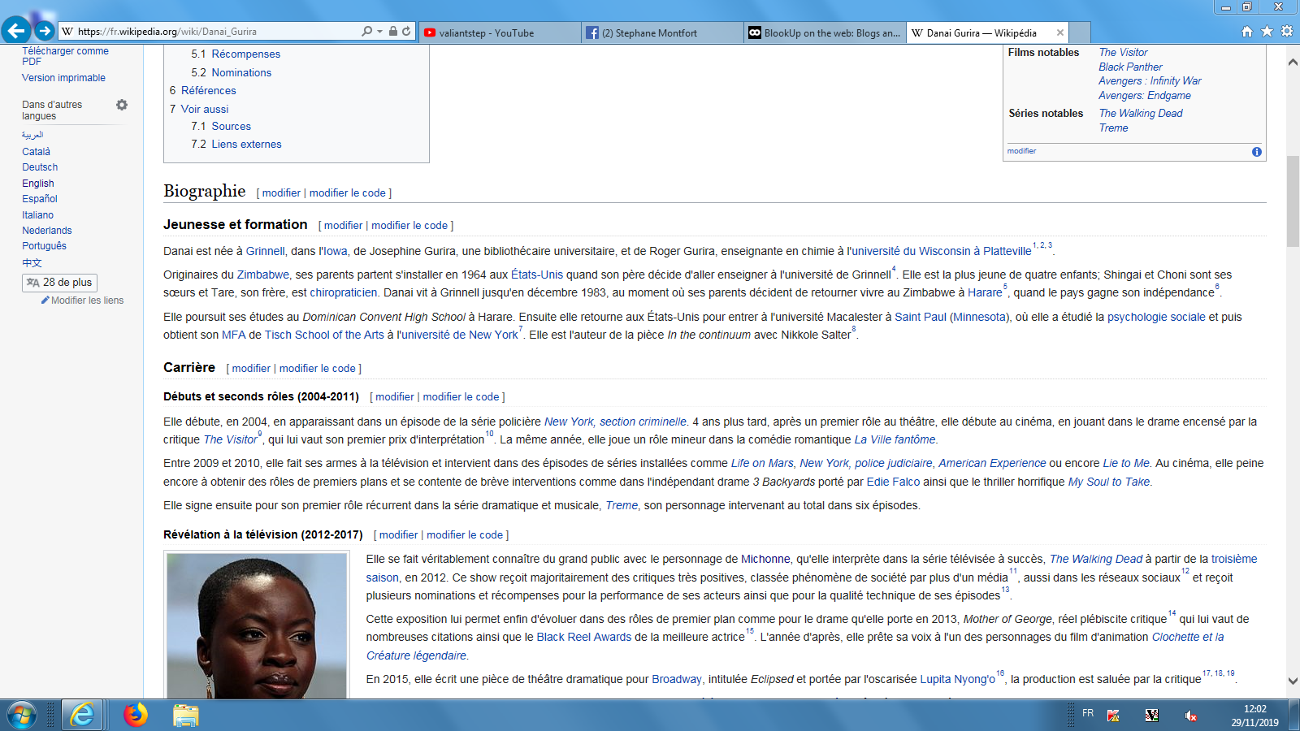
Task: Click the page scroll up arrow
Action: pos(1293,63)
